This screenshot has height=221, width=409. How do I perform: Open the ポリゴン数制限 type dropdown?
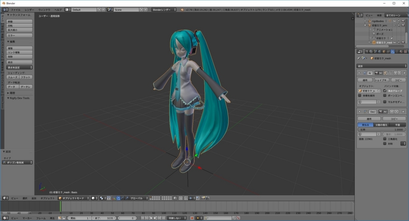(18, 162)
